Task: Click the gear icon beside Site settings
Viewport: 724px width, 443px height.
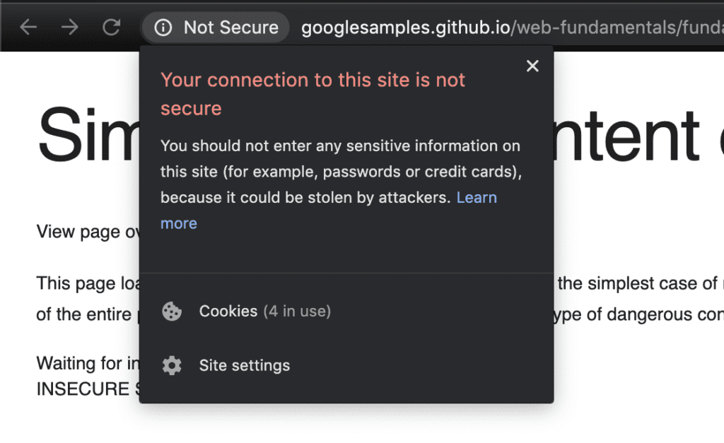Action: click(172, 365)
